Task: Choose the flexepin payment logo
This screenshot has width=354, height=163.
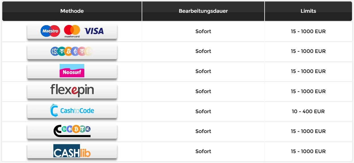Action: [x=72, y=91]
